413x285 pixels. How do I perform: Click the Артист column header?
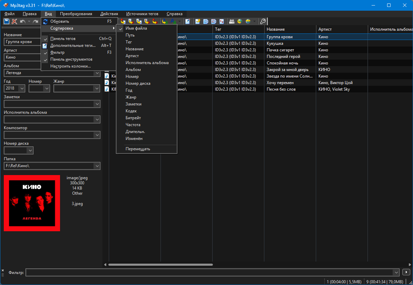click(x=342, y=29)
